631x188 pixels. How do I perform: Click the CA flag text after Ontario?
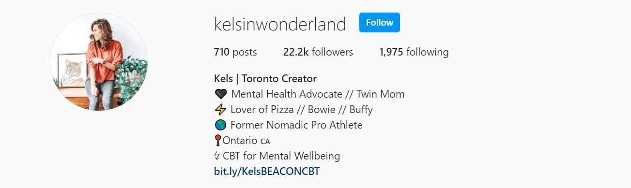point(265,142)
